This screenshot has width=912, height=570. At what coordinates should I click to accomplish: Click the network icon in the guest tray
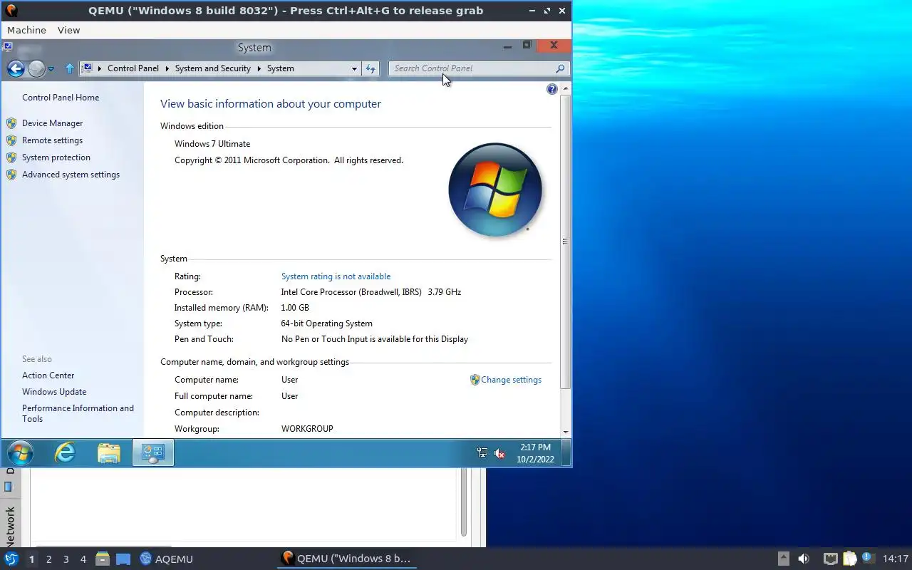[482, 453]
